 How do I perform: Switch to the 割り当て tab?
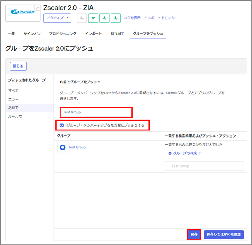coord(117,34)
